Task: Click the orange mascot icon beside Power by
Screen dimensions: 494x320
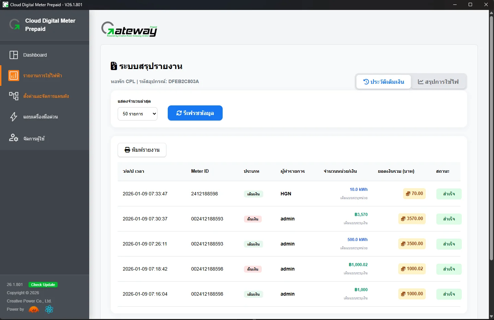Action: pyautogui.click(x=34, y=309)
